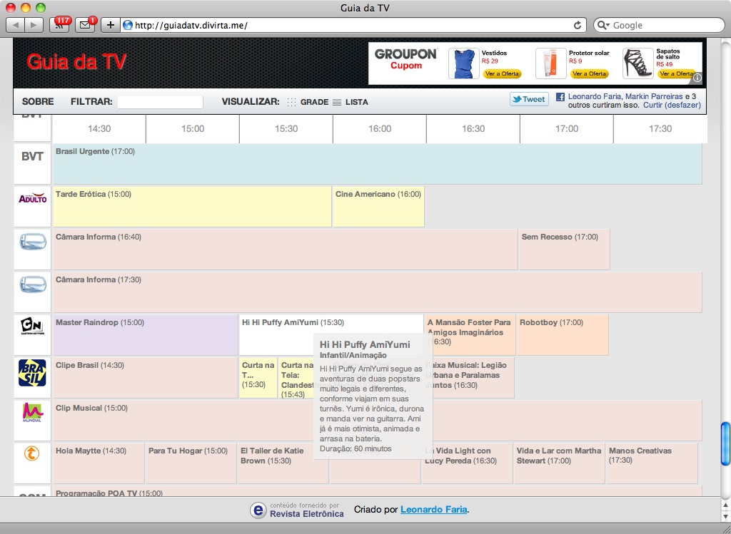Viewport: 731px width, 534px height.
Task: Click the address bar URL field
Action: coord(345,25)
